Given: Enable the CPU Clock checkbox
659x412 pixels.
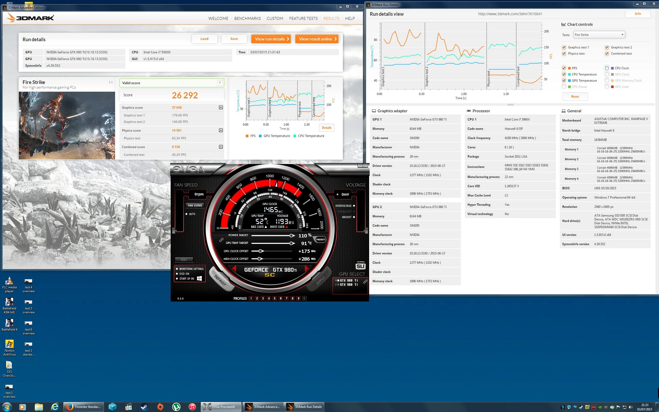Looking at the screenshot, I should click(607, 68).
